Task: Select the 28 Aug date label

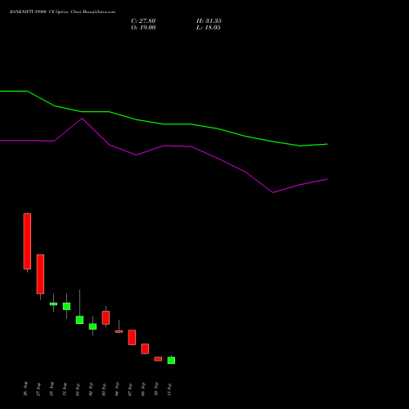Action: pos(52,389)
